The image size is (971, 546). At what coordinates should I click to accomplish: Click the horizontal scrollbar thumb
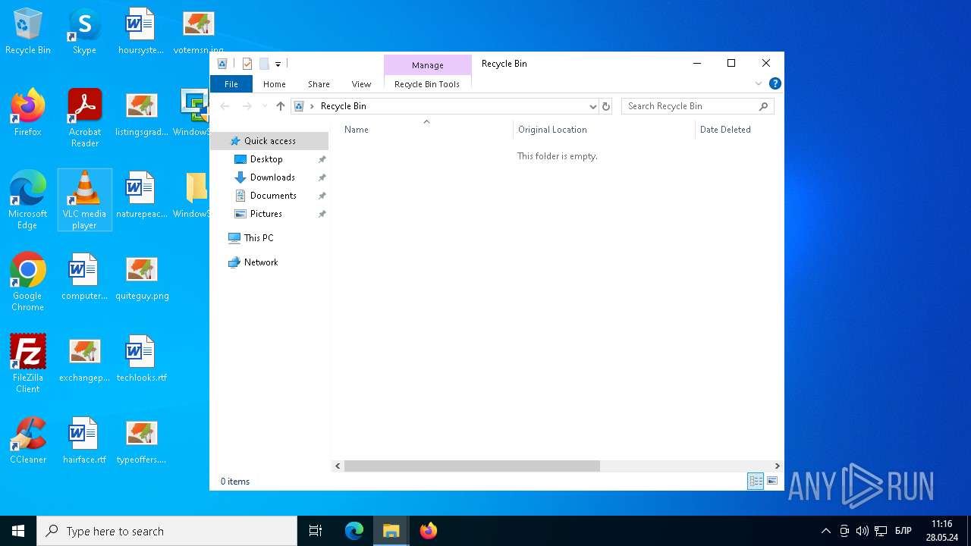tap(472, 466)
